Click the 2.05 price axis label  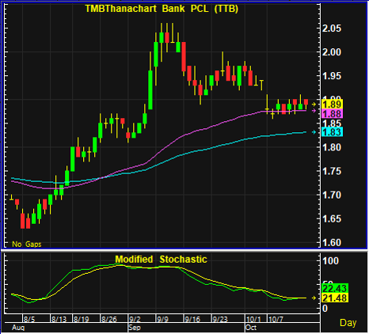click(x=332, y=28)
